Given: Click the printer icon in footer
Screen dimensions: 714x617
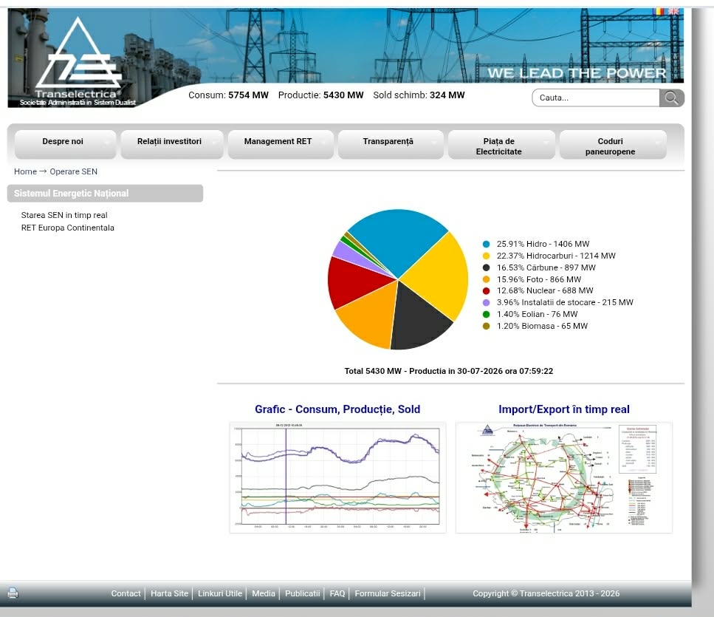Looking at the screenshot, I should [13, 593].
